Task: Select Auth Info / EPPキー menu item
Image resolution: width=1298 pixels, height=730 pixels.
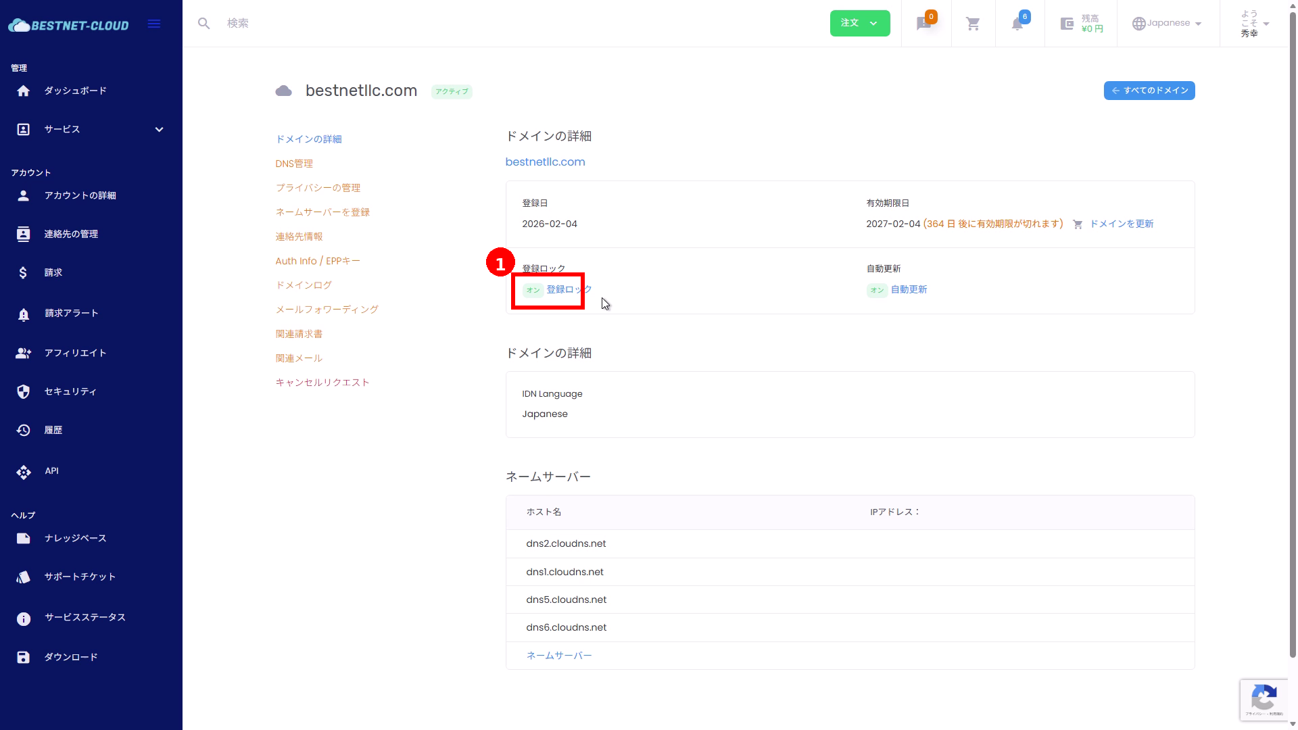Action: pos(318,261)
